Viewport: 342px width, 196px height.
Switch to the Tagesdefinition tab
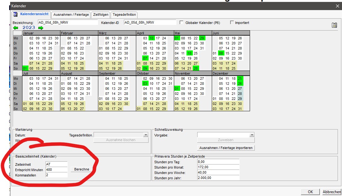[x=124, y=14]
